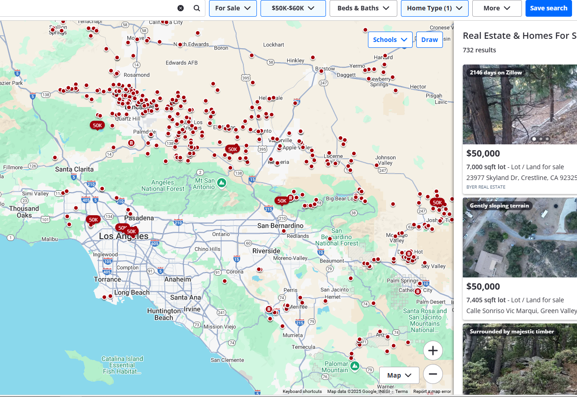Expand the Beds & Baths filter
The height and width of the screenshot is (397, 577).
click(x=363, y=8)
